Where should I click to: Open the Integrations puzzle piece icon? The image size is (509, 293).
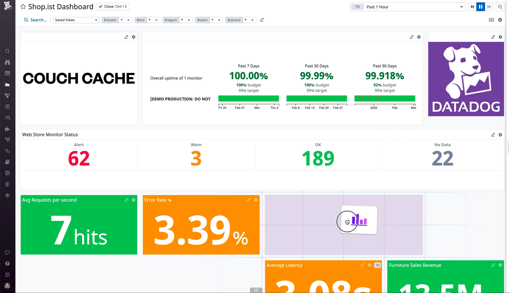[7, 129]
